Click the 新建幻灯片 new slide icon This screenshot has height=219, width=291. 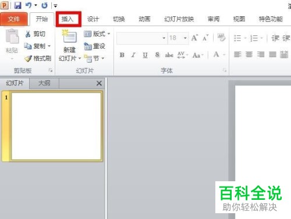pyautogui.click(x=69, y=37)
